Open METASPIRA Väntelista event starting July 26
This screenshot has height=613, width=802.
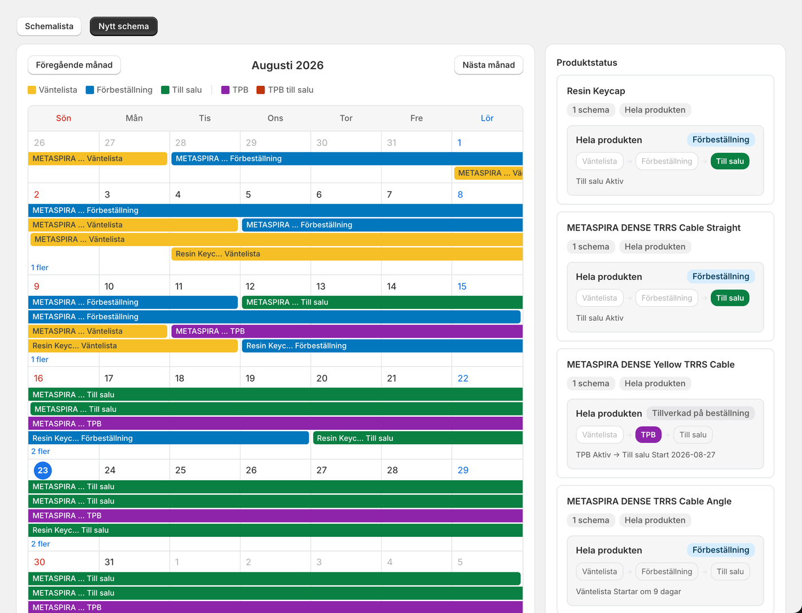[x=98, y=159]
